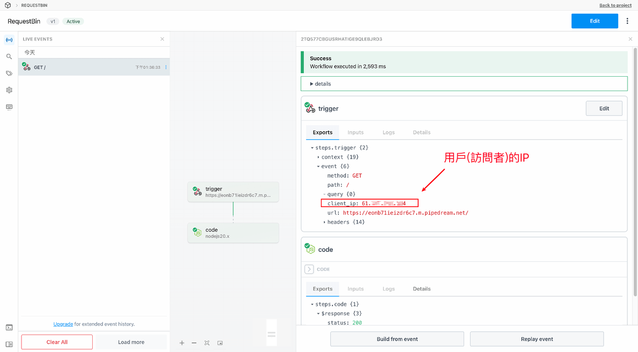The height and width of the screenshot is (352, 638).
Task: Select code step Logs tab
Action: tap(389, 289)
